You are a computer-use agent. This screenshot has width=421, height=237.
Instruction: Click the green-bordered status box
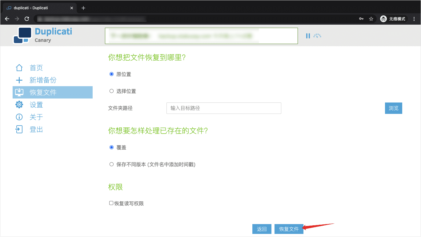pos(201,36)
